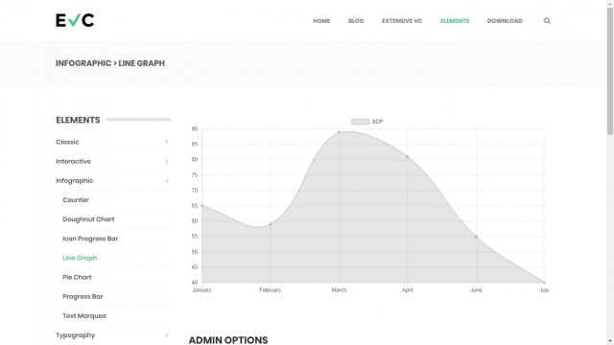The width and height of the screenshot is (614, 345).
Task: Open the Typography elements category
Action: (x=75, y=335)
